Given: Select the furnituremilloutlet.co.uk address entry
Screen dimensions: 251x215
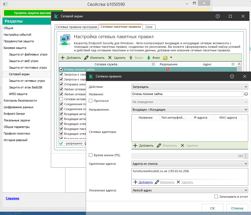Looking at the screenshot, I should (161, 171).
